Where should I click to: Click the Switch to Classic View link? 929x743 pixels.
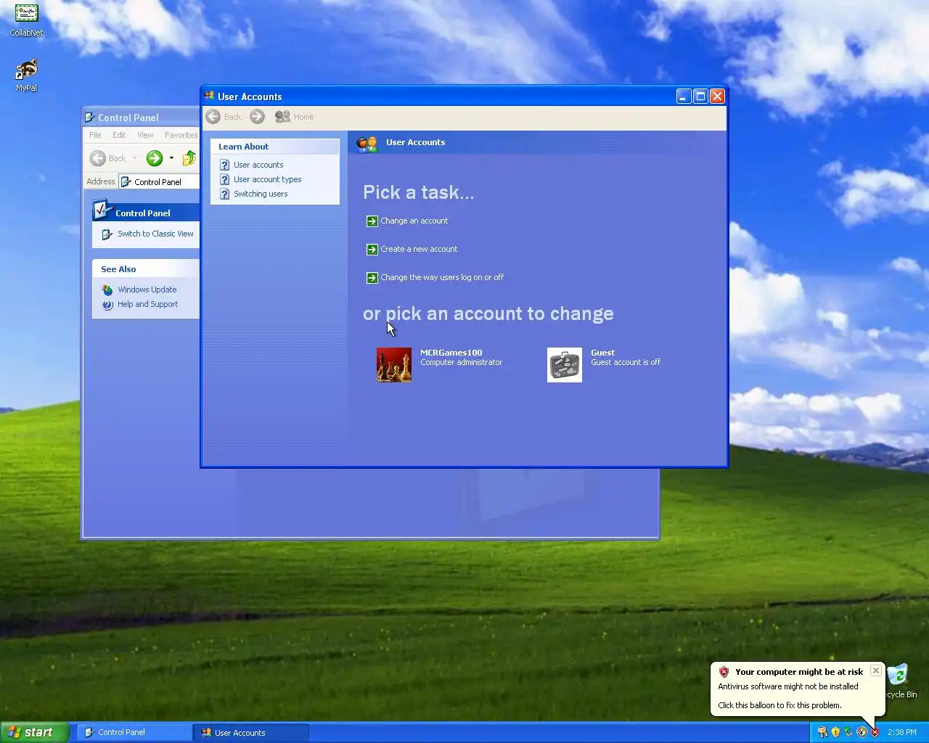[155, 234]
